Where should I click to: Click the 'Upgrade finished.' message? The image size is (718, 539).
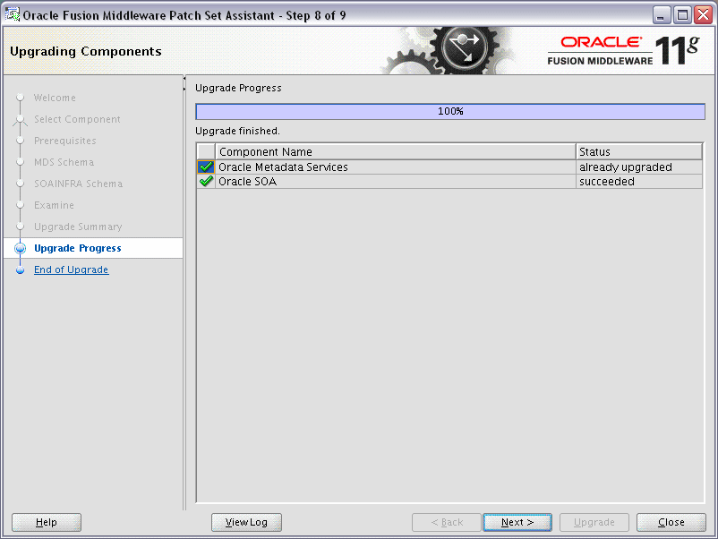click(x=237, y=131)
